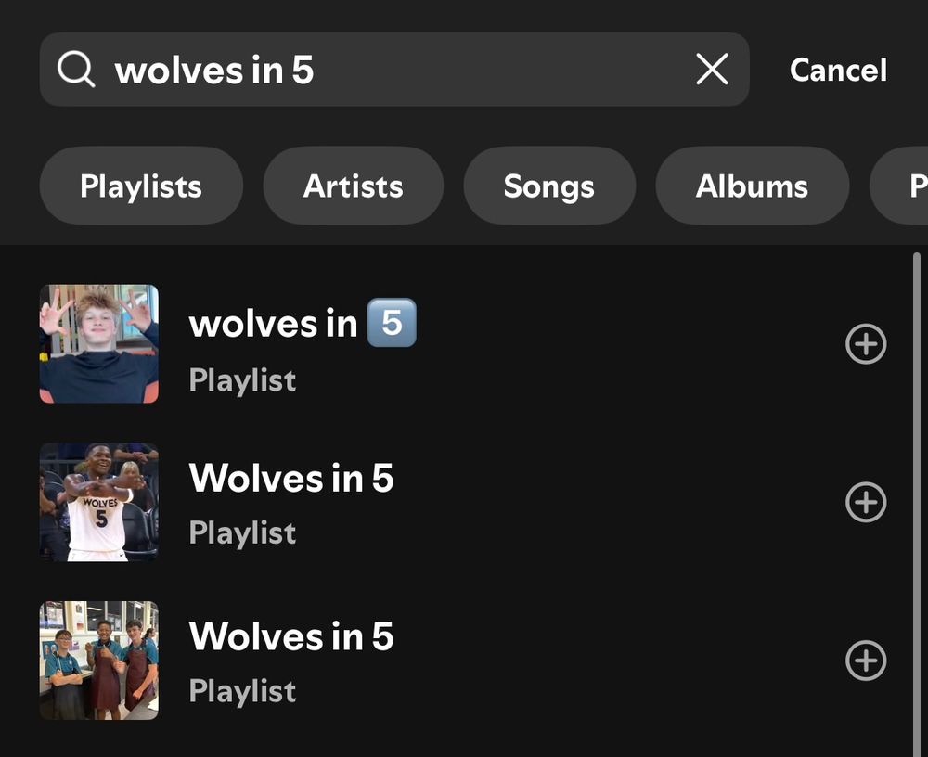
Task: Add the playlist with three students cover
Action: (x=866, y=661)
